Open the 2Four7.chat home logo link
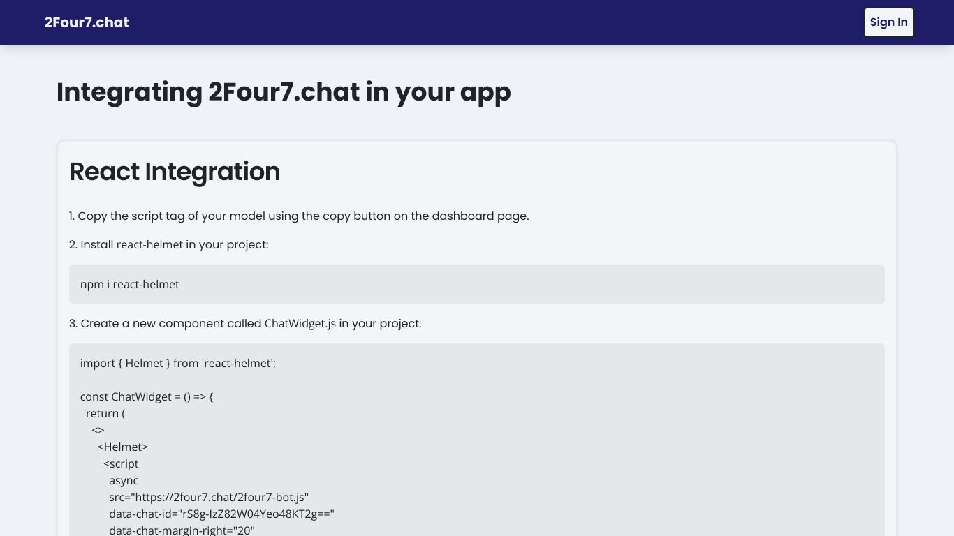The height and width of the screenshot is (536, 954). (87, 22)
